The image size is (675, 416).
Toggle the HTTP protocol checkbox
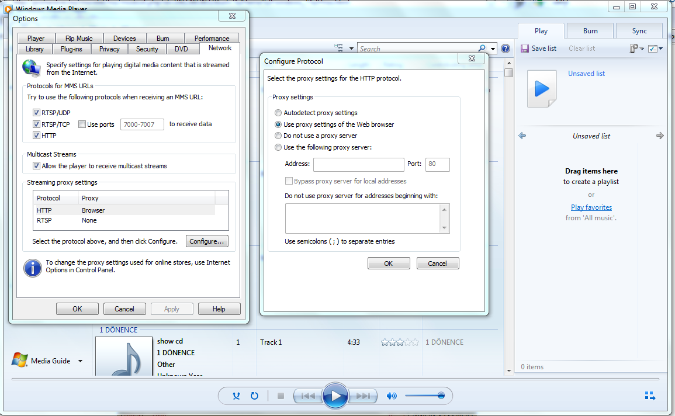[x=37, y=136]
